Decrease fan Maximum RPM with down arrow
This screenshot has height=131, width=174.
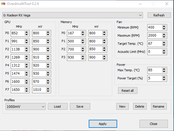(164, 37)
